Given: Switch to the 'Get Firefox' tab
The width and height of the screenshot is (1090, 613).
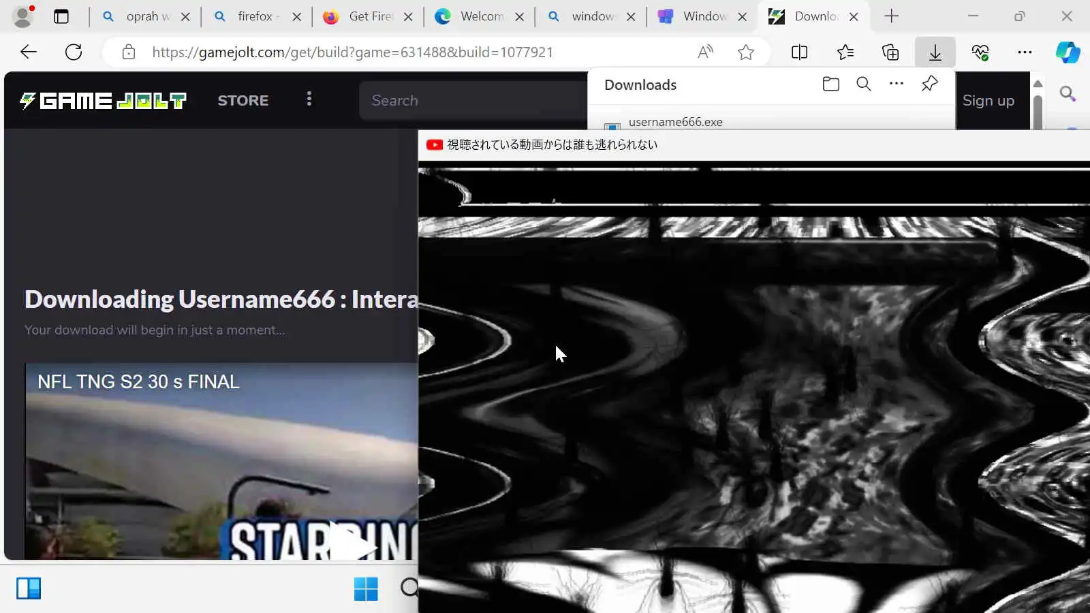Looking at the screenshot, I should (x=369, y=16).
